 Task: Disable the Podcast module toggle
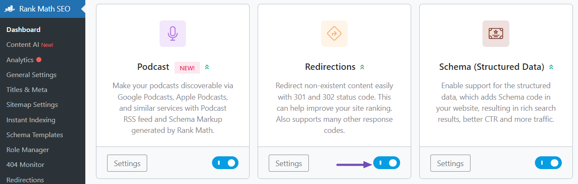click(x=225, y=163)
